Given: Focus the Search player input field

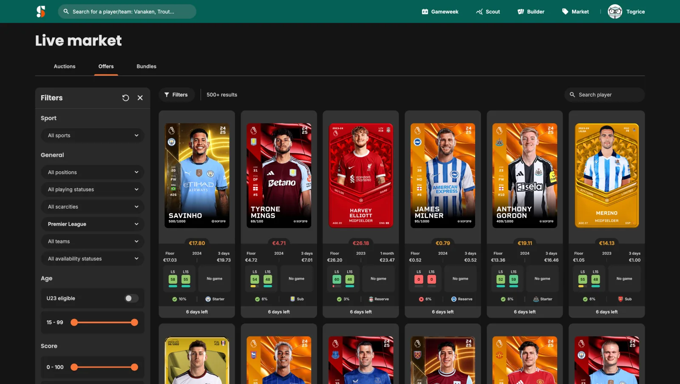Looking at the screenshot, I should (605, 95).
